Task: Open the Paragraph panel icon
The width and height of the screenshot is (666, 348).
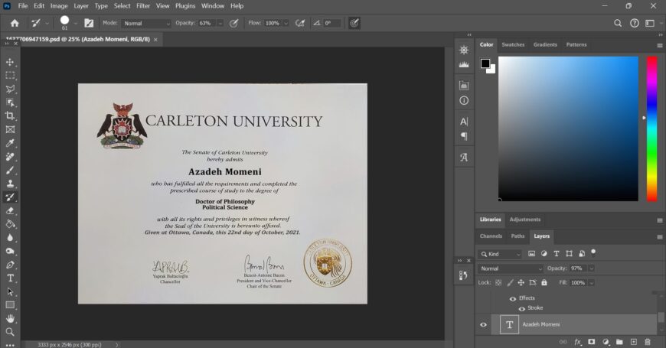Action: (464, 136)
